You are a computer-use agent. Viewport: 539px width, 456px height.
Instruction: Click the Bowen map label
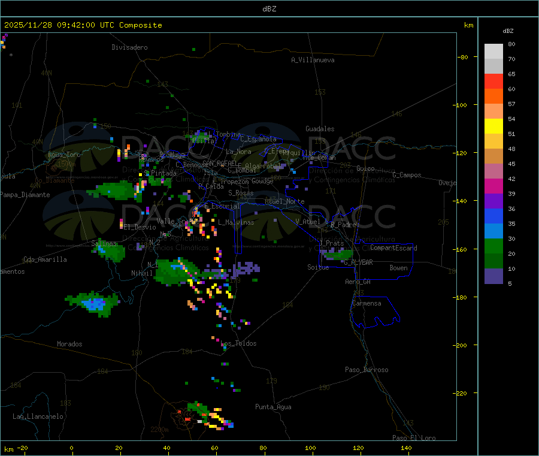click(399, 268)
